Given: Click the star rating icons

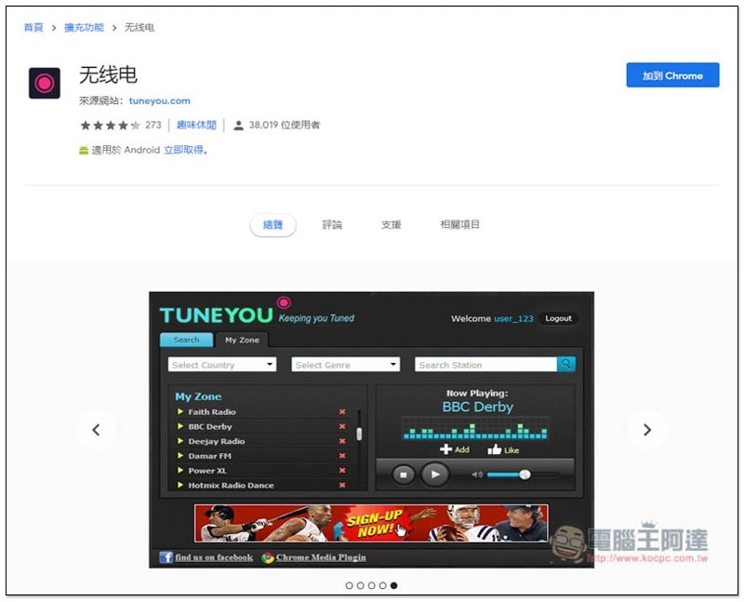Looking at the screenshot, I should coord(110,126).
